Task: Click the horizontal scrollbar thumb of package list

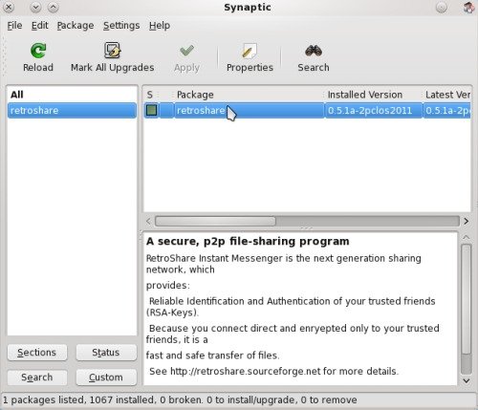Action: pyautogui.click(x=215, y=221)
